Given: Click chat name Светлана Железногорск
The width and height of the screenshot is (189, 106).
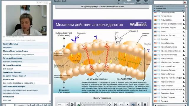Looking at the screenshot, I should click(14, 87).
